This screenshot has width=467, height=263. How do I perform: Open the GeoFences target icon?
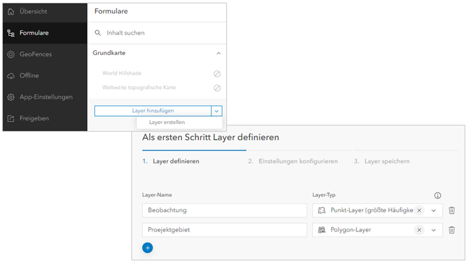(11, 54)
